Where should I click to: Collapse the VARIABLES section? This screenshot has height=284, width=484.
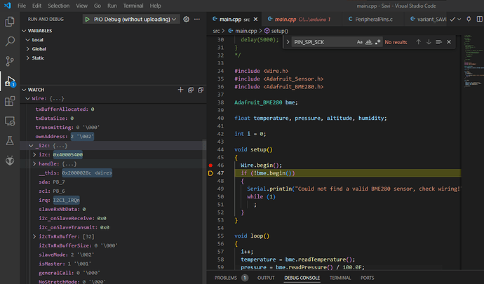point(24,31)
